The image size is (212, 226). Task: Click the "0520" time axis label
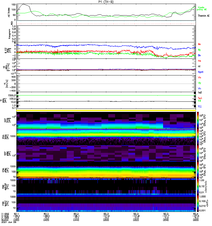[x=136, y=220]
